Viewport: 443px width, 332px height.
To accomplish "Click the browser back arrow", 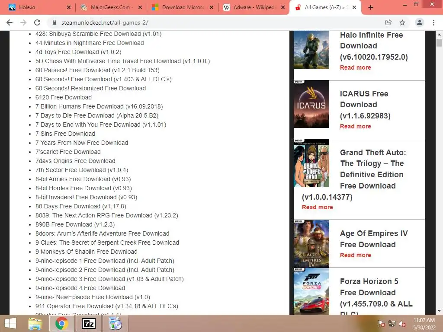I will [10, 22].
